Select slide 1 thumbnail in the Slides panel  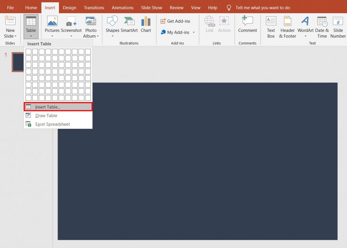[18, 62]
